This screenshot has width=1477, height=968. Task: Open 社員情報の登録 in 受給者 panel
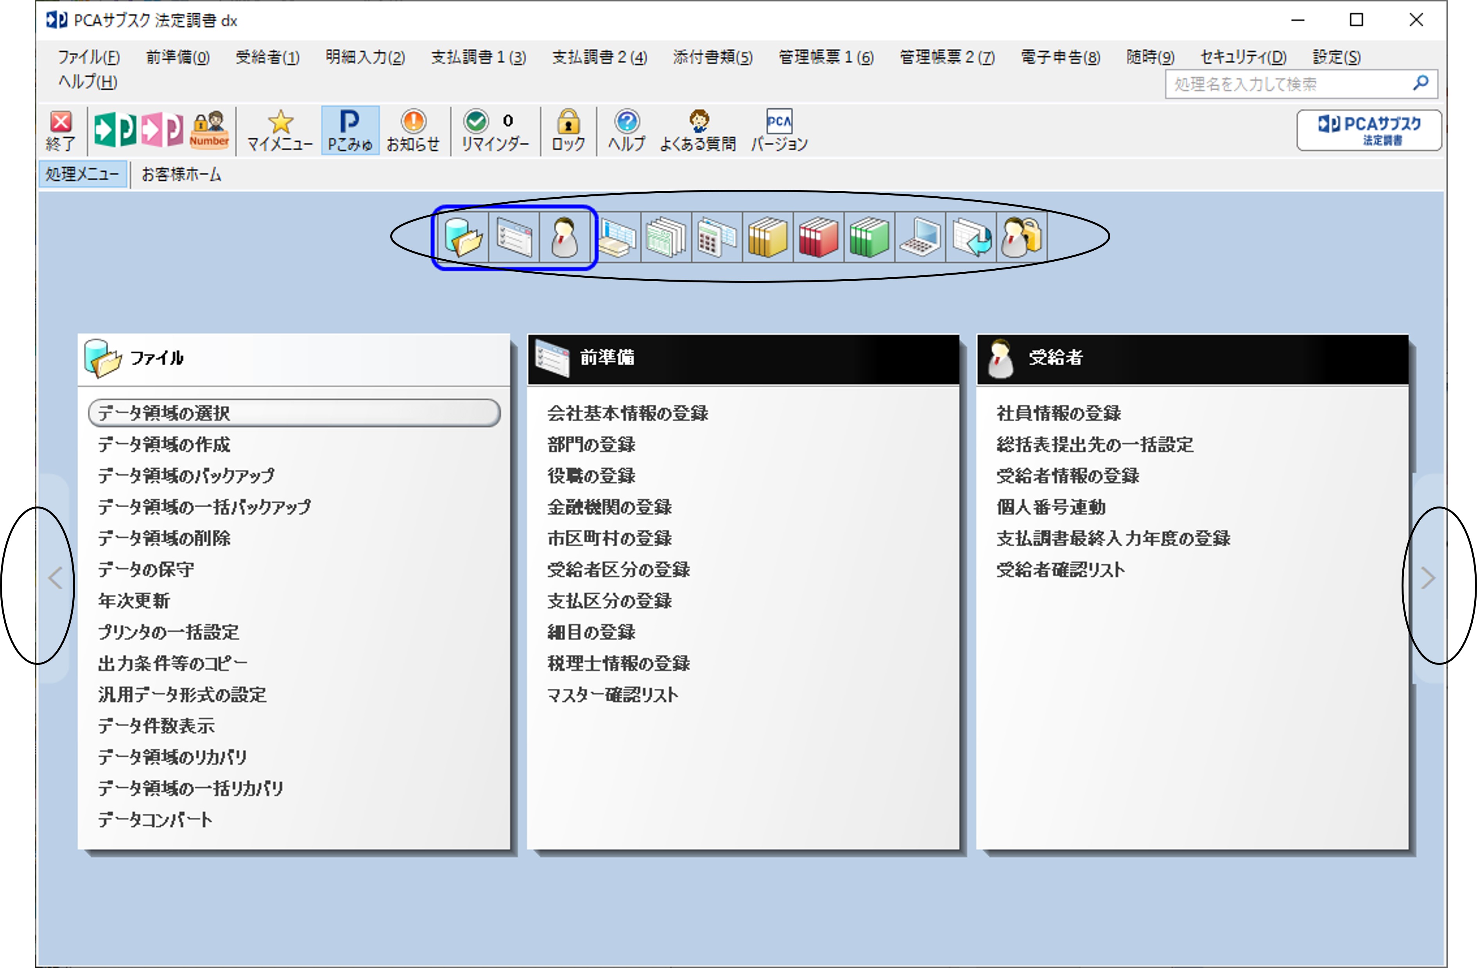(x=1059, y=413)
